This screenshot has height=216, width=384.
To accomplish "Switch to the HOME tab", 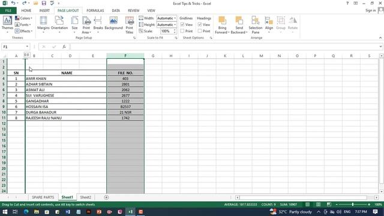I will tap(26, 11).
